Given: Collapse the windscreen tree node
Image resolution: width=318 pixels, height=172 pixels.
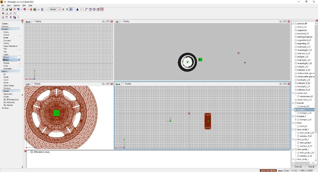Looking at the screenshot, I should (293, 93).
